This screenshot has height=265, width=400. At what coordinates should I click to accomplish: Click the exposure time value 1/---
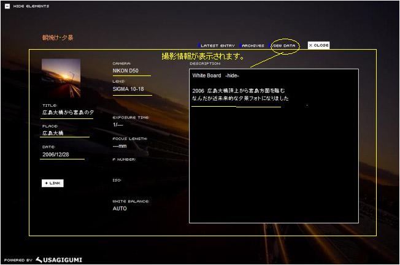click(118, 125)
